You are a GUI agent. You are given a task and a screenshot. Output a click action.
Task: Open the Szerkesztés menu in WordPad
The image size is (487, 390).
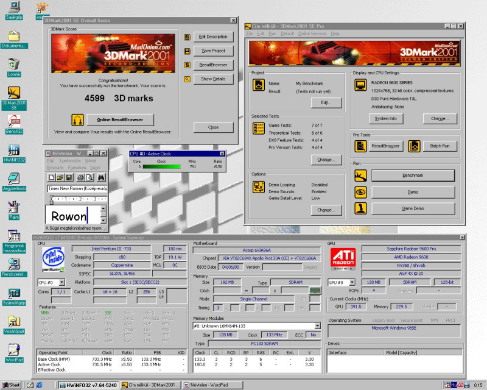(69, 161)
